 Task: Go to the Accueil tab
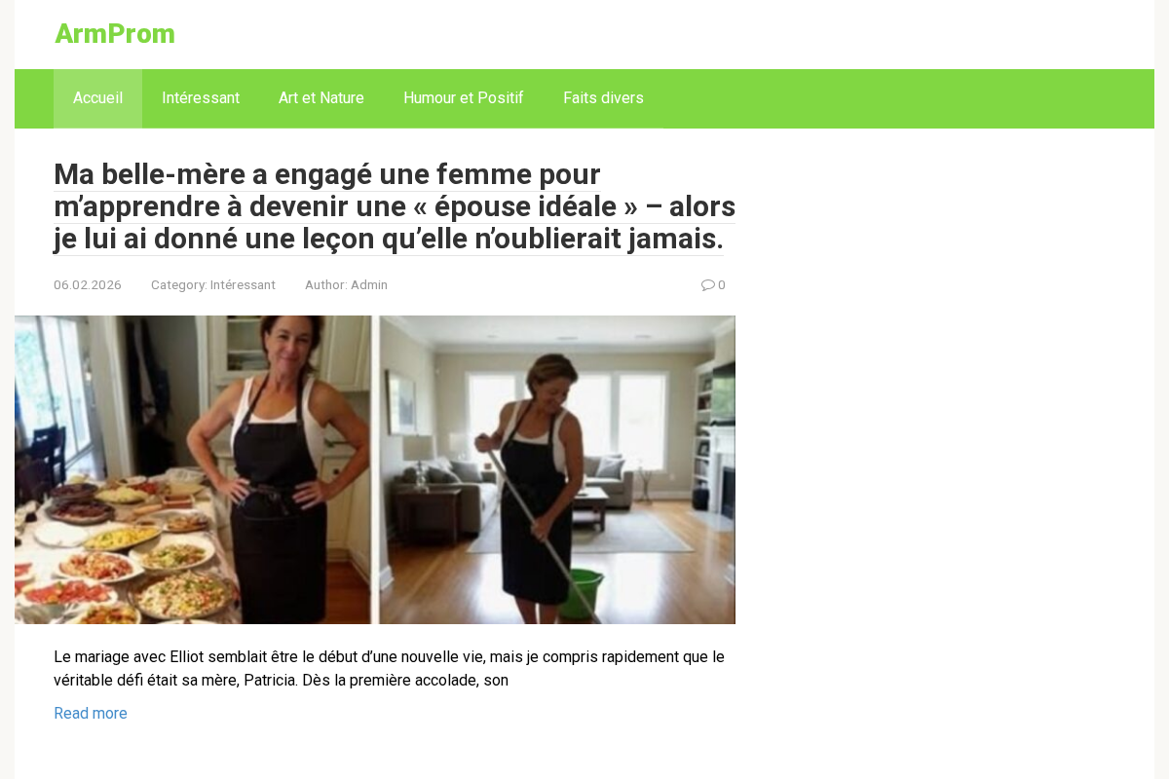click(x=97, y=98)
